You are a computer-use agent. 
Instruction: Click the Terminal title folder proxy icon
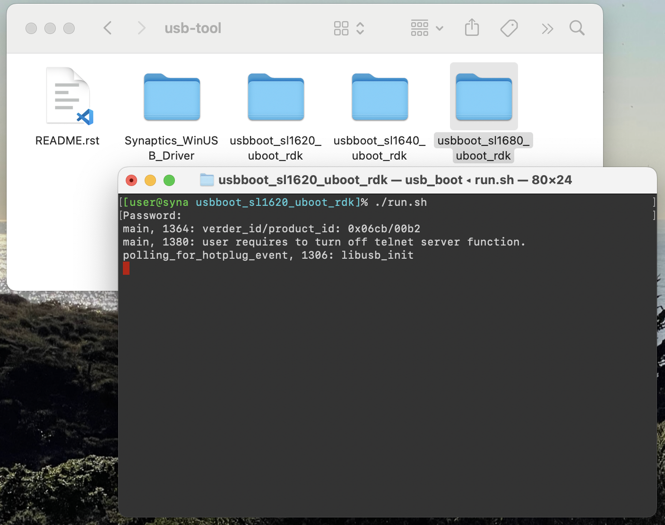click(x=207, y=180)
